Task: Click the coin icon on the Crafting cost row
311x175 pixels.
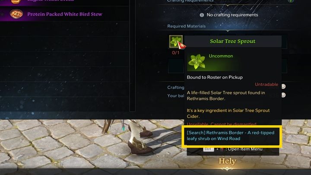Action: [x=283, y=86]
